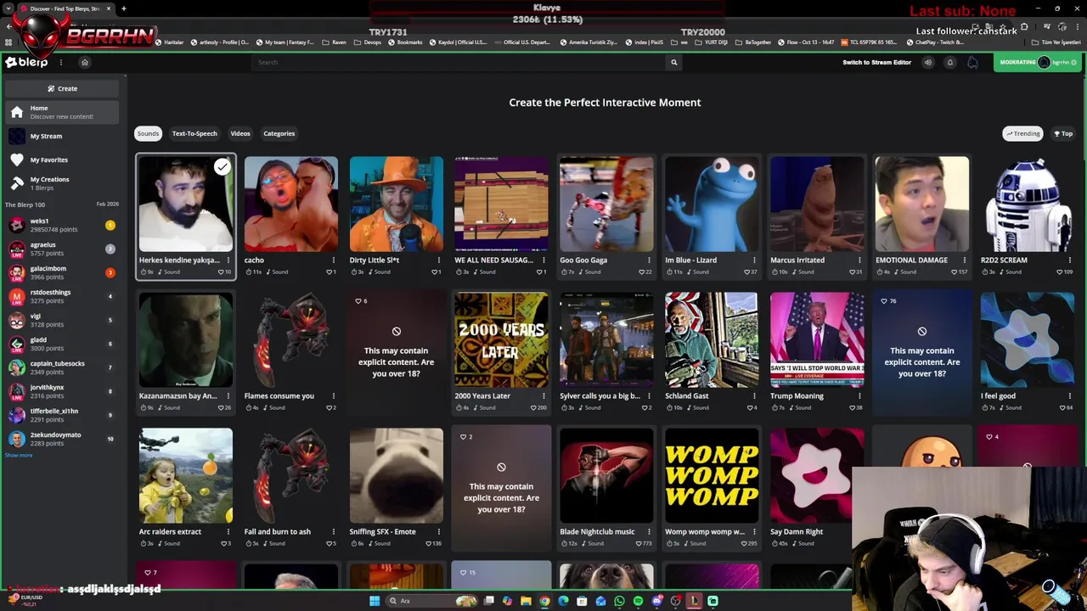Open Spotify from the taskbar
1087x611 pixels.
tap(638, 601)
